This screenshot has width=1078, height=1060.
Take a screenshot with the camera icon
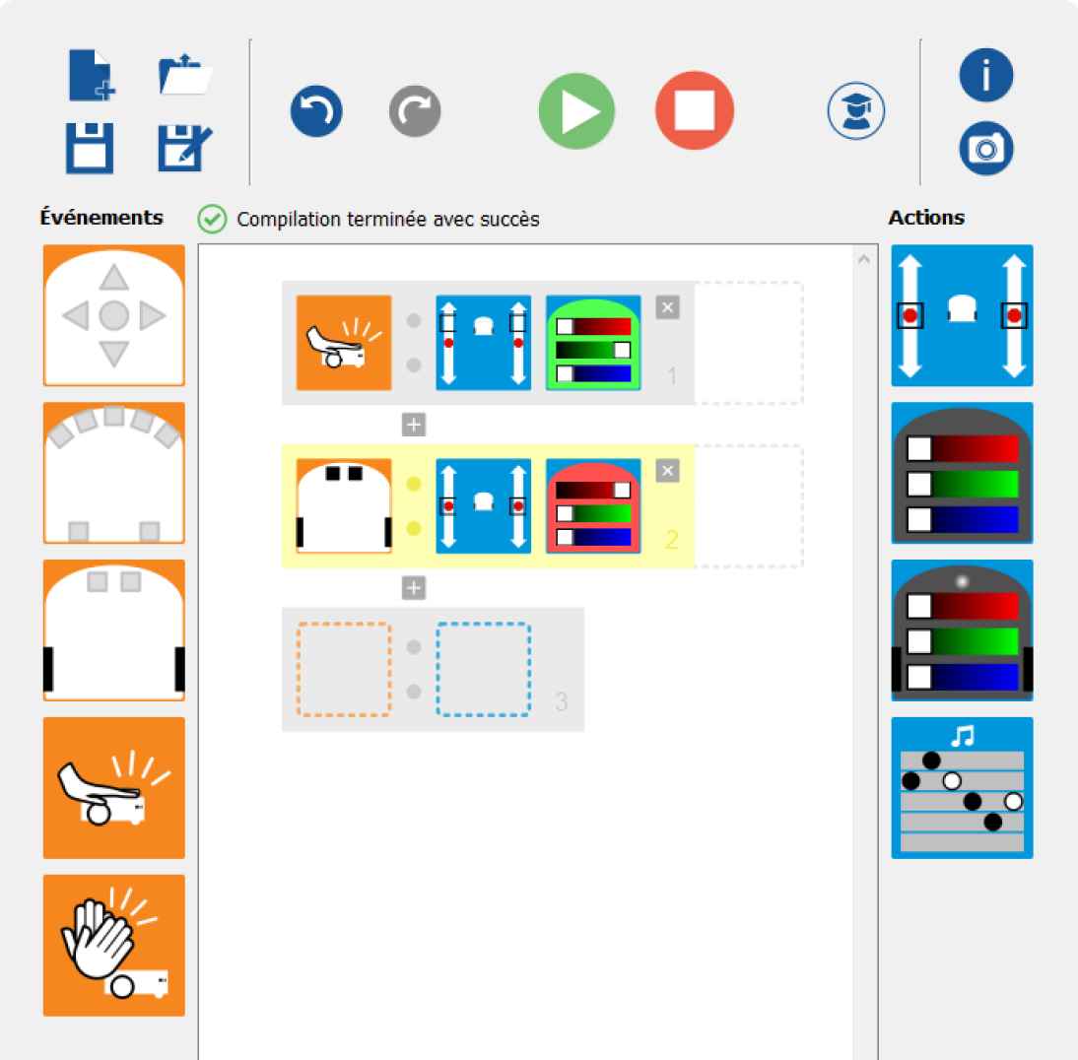986,147
